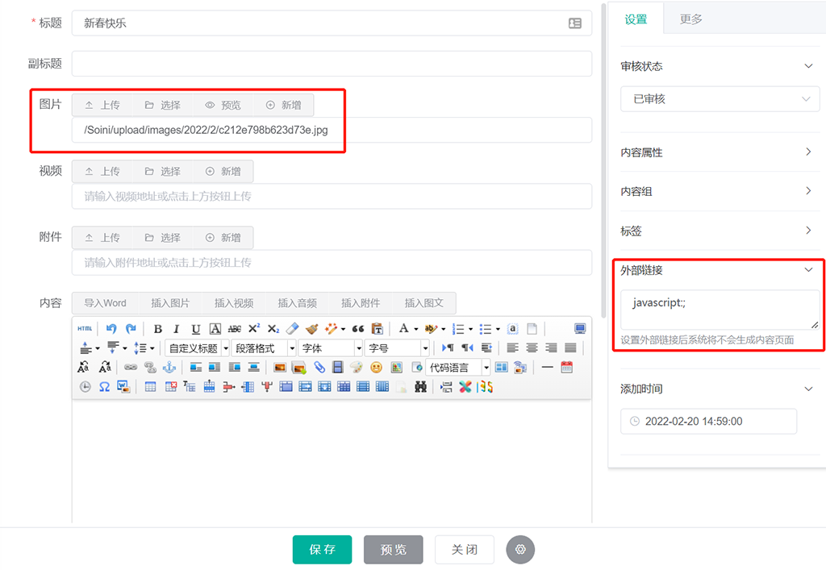Click the green Save button
Viewport: 826px width, 570px height.
click(x=322, y=549)
